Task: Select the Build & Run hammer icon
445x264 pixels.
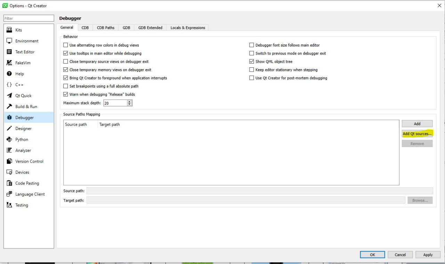Action: [x=9, y=107]
